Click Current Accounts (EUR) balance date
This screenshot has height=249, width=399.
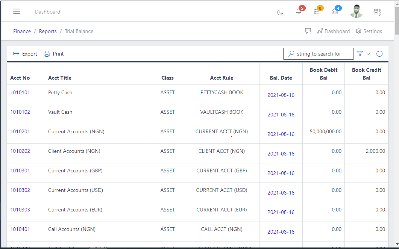(281, 213)
